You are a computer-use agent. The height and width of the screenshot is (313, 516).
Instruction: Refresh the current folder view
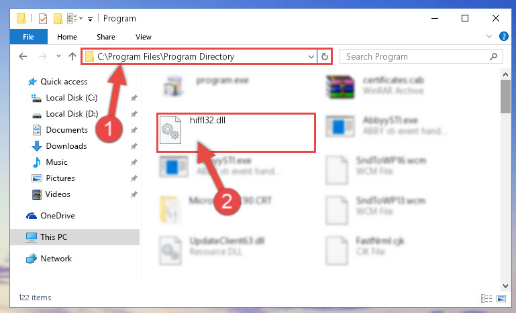pos(325,56)
